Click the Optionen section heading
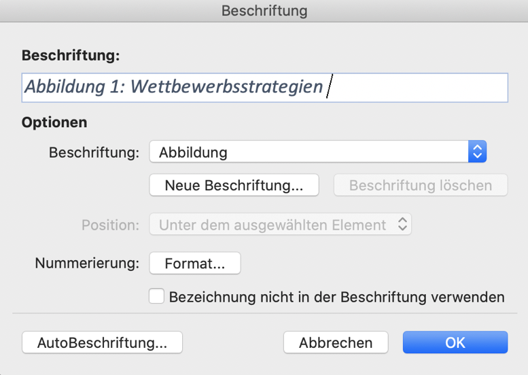528x375 pixels. click(54, 122)
